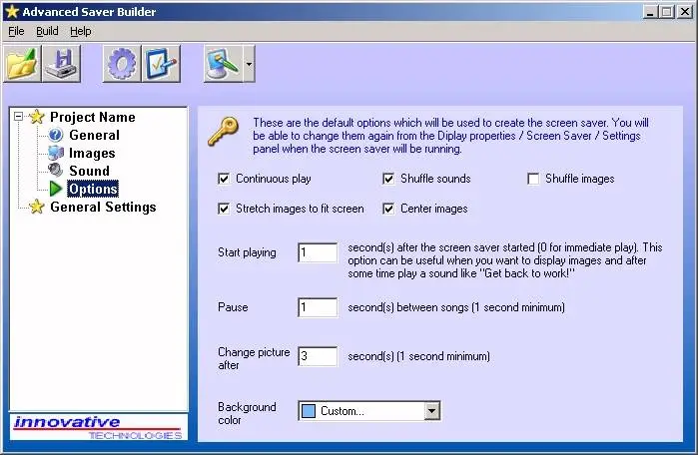Click the question mark icon beside General
The width and height of the screenshot is (698, 455).
point(56,135)
